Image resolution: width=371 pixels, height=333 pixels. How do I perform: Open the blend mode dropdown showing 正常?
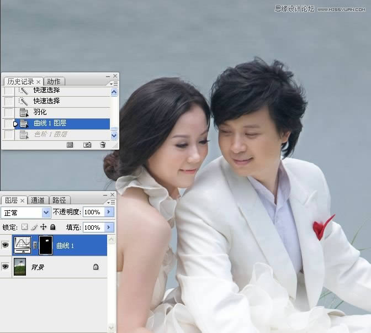pos(26,212)
